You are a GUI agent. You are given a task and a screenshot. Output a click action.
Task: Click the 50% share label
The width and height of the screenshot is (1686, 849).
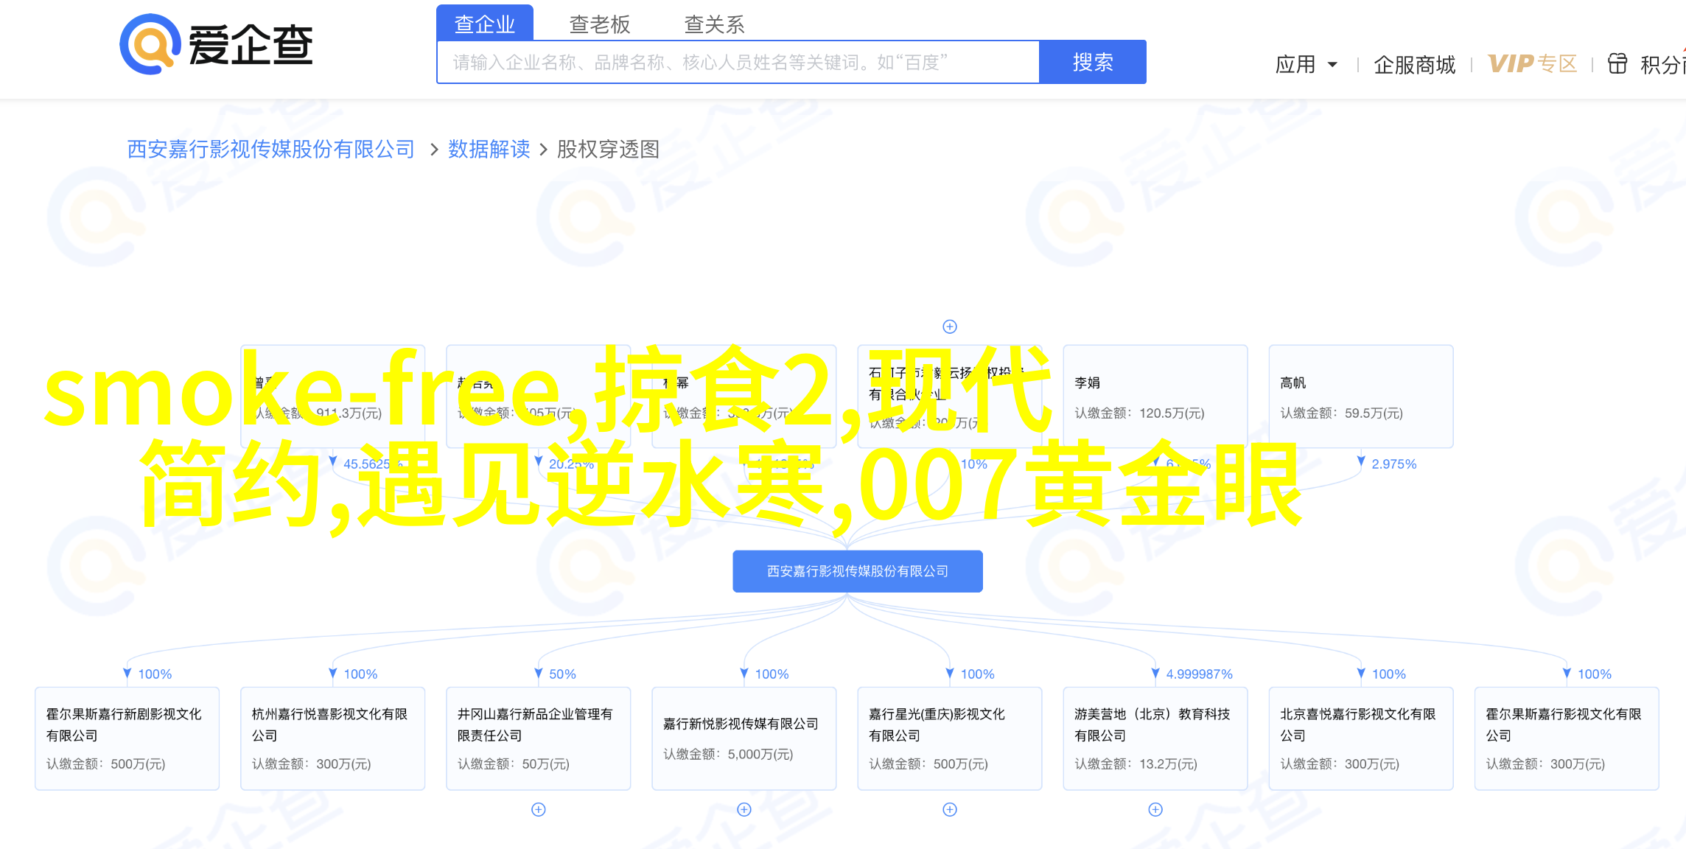point(562,674)
